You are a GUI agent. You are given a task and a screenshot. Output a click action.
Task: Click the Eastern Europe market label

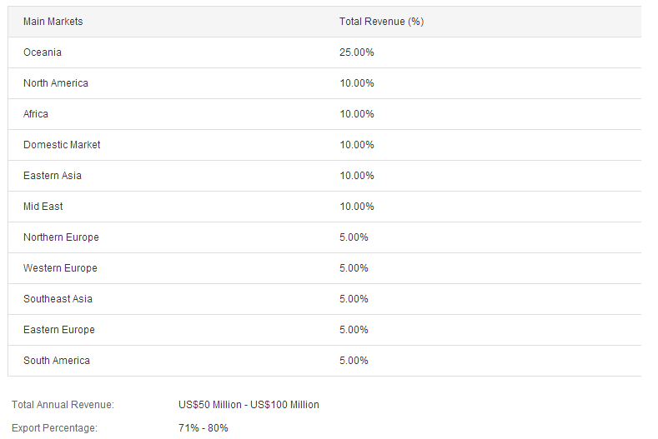coord(59,330)
